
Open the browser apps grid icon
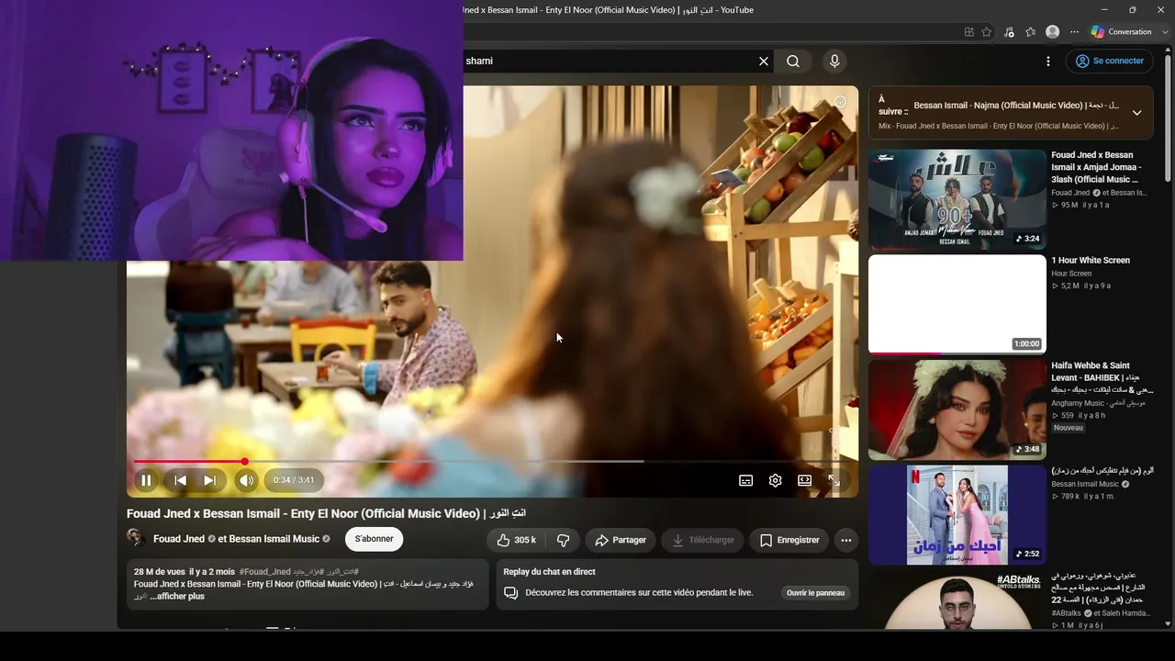point(969,32)
